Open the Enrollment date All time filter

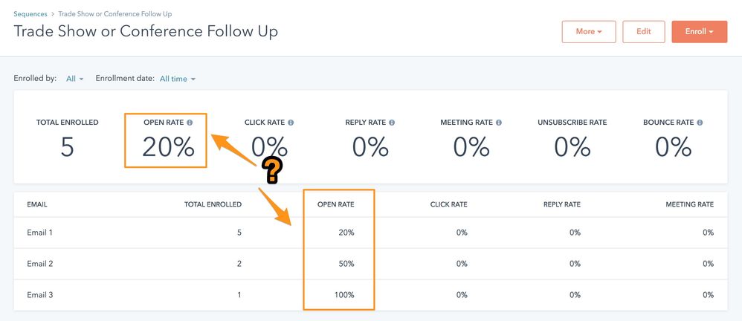tap(178, 79)
